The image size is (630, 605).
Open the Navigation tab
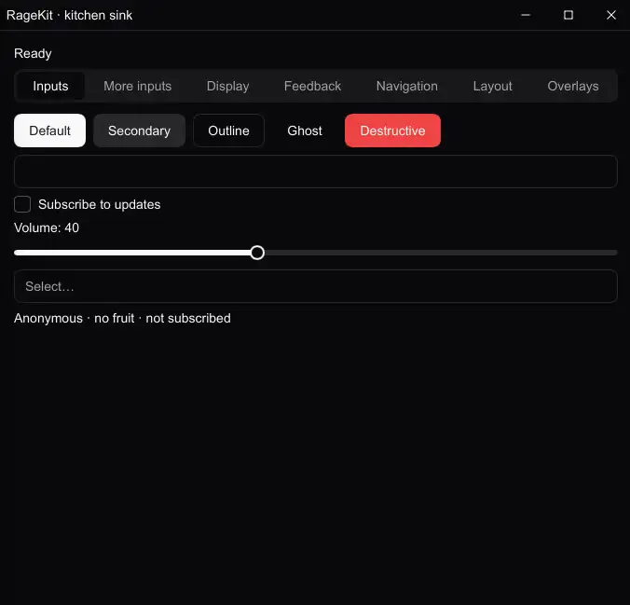(406, 86)
